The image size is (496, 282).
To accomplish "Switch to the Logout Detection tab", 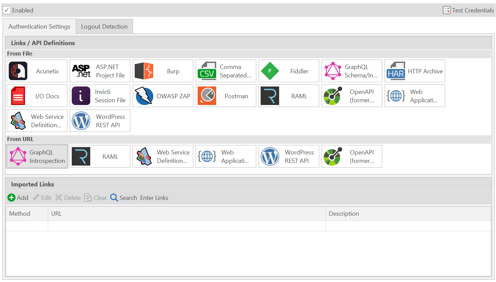I will (x=104, y=27).
